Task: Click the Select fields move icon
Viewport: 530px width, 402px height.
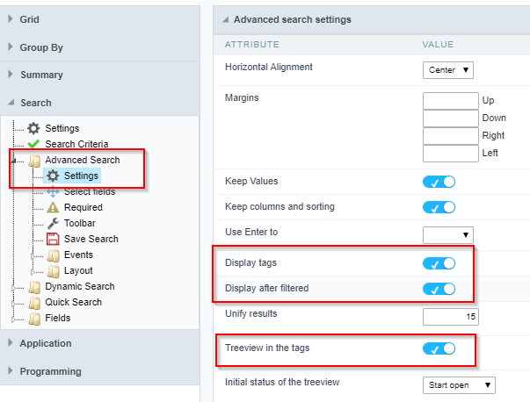Action: 53,191
